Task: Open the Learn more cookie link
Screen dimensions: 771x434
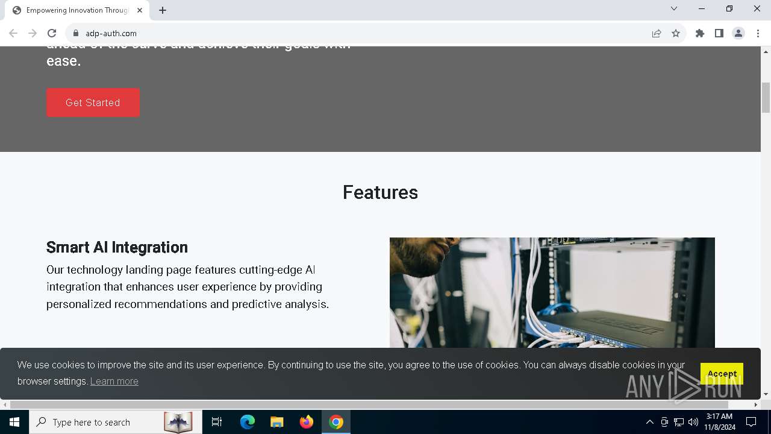Action: click(x=114, y=381)
